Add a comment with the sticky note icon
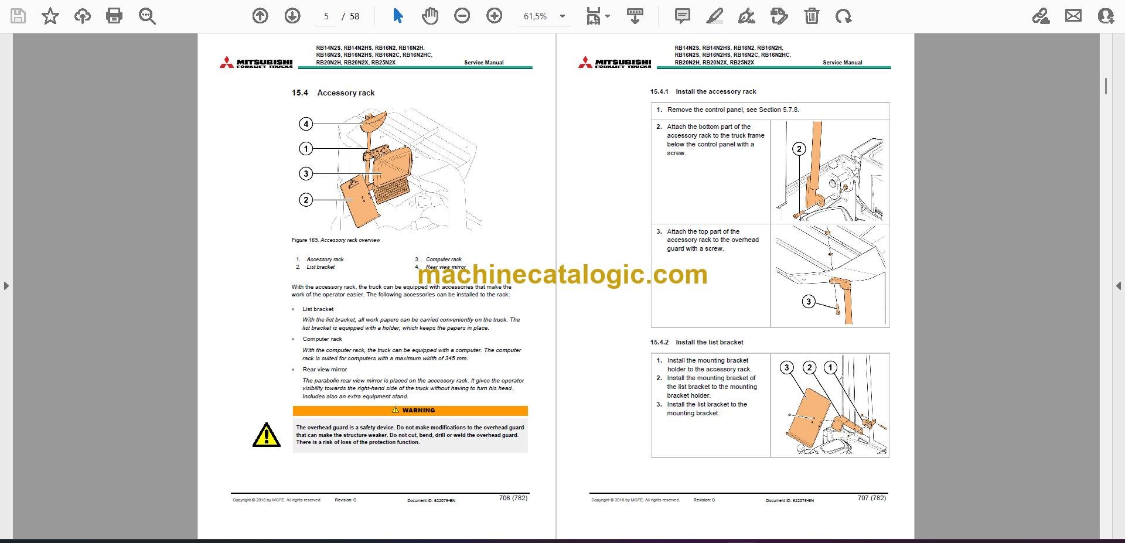The height and width of the screenshot is (543, 1125). 683,16
